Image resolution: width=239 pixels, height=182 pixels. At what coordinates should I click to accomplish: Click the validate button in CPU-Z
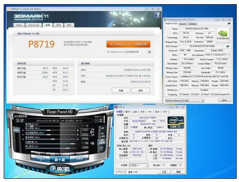point(164,172)
